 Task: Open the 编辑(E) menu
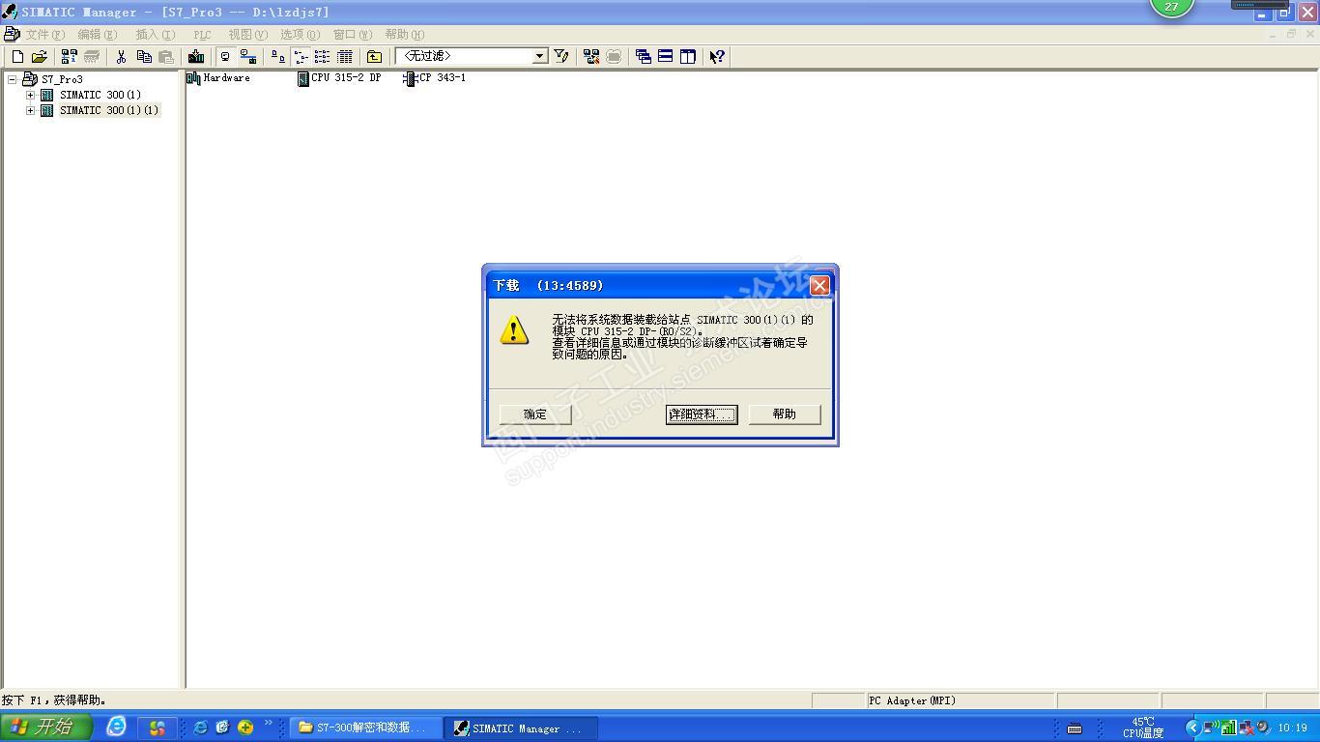pos(98,35)
